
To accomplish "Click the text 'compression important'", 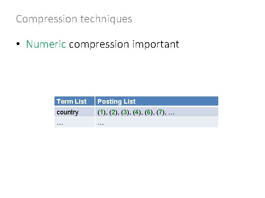I will coord(124,45).
